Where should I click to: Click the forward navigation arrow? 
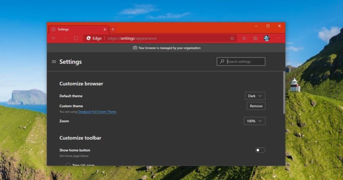(x=65, y=38)
